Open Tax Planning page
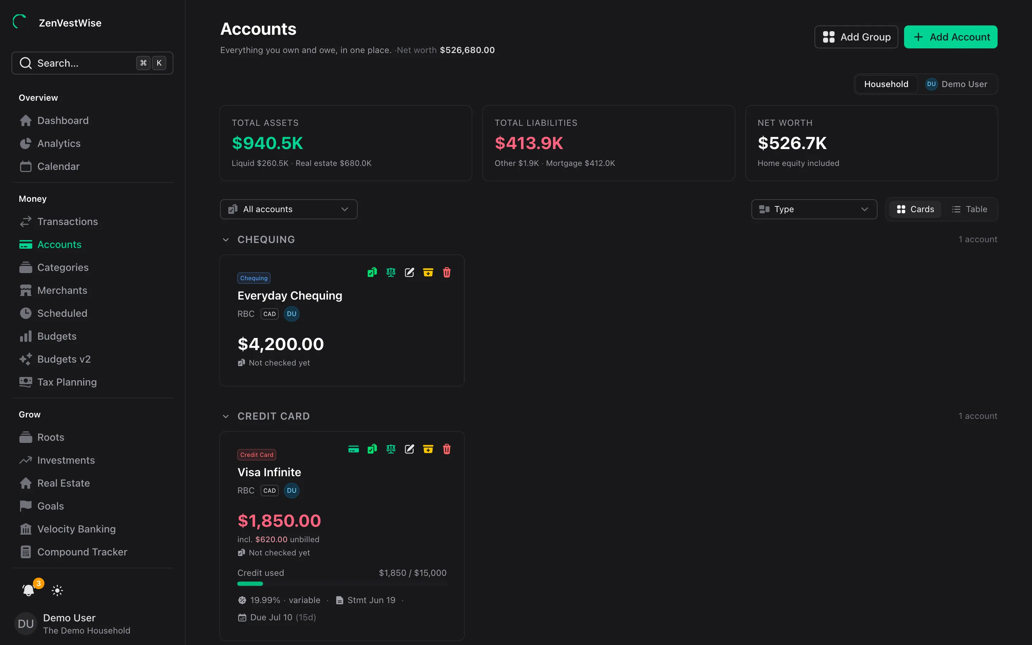 pos(92,382)
